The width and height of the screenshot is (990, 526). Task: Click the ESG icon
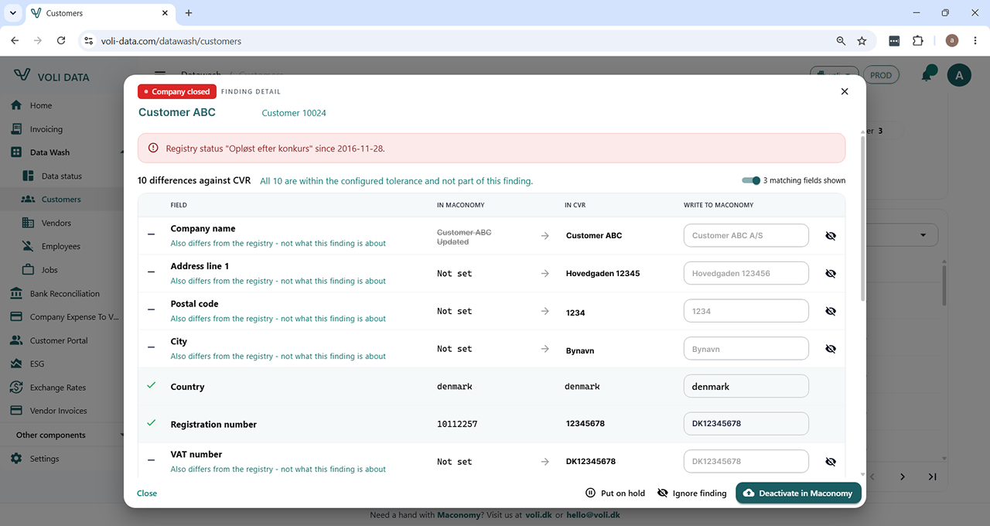click(x=16, y=364)
